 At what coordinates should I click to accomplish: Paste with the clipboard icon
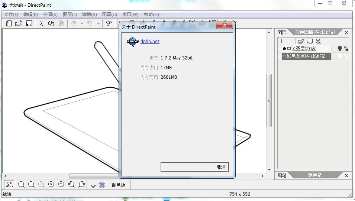[61, 23]
